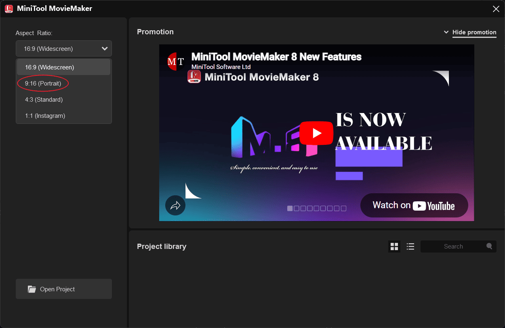Open MiniTool MovieMaker 8 New Features title
The image size is (505, 328).
tap(276, 57)
